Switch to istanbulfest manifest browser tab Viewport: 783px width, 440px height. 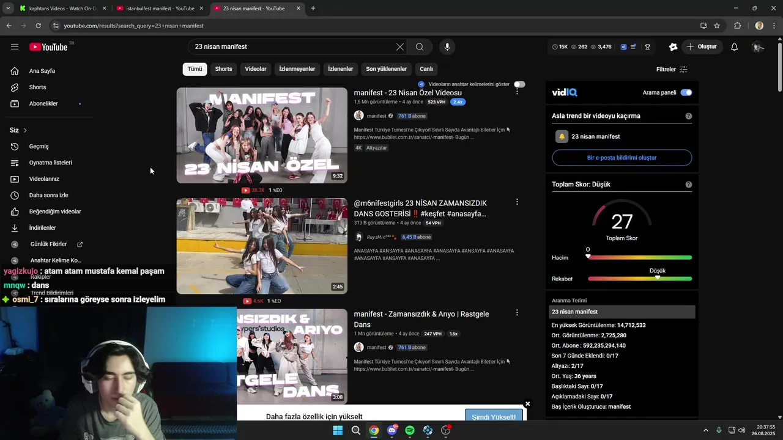160,9
